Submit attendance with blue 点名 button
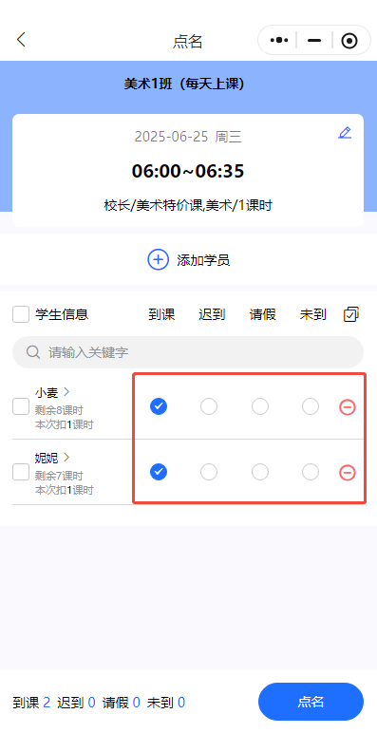 click(x=311, y=702)
